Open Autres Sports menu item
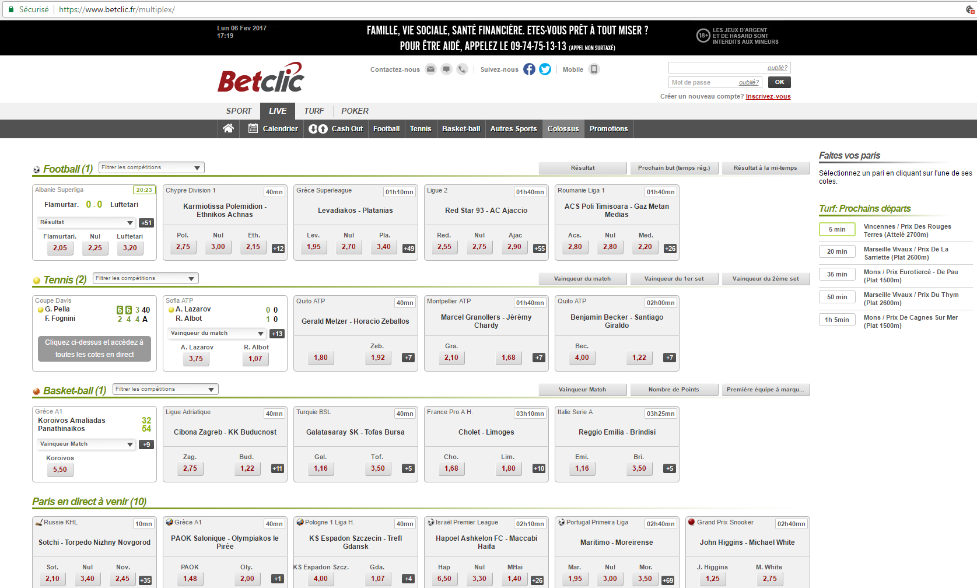 click(514, 129)
